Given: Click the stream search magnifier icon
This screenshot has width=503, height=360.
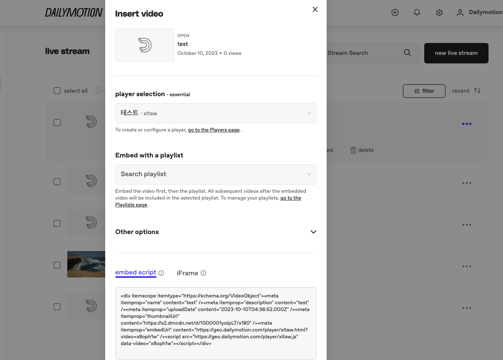Looking at the screenshot, I should [x=407, y=53].
